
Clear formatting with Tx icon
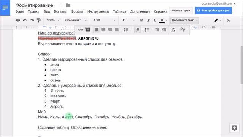click(173, 30)
